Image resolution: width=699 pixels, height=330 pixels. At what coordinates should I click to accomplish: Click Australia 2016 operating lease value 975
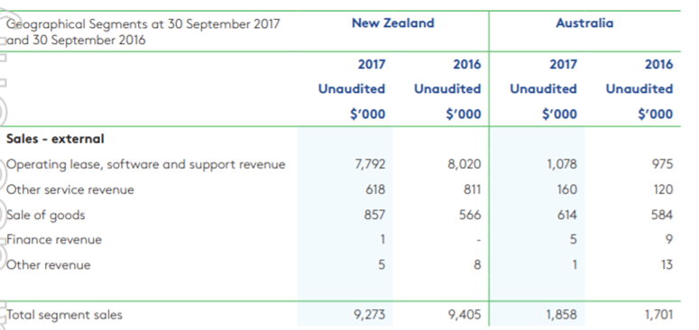pyautogui.click(x=661, y=164)
